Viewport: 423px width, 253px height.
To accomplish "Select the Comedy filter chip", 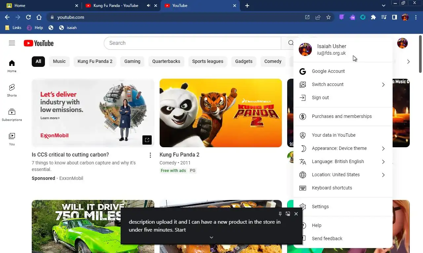I will click(273, 61).
